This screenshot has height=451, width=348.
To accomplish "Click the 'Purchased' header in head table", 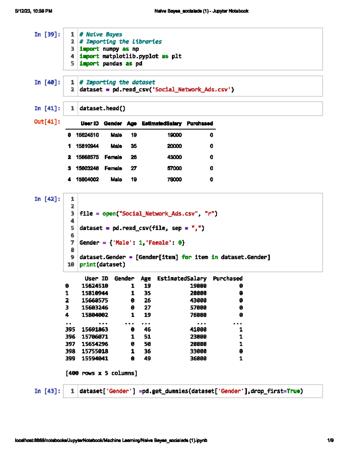I will pos(200,123).
